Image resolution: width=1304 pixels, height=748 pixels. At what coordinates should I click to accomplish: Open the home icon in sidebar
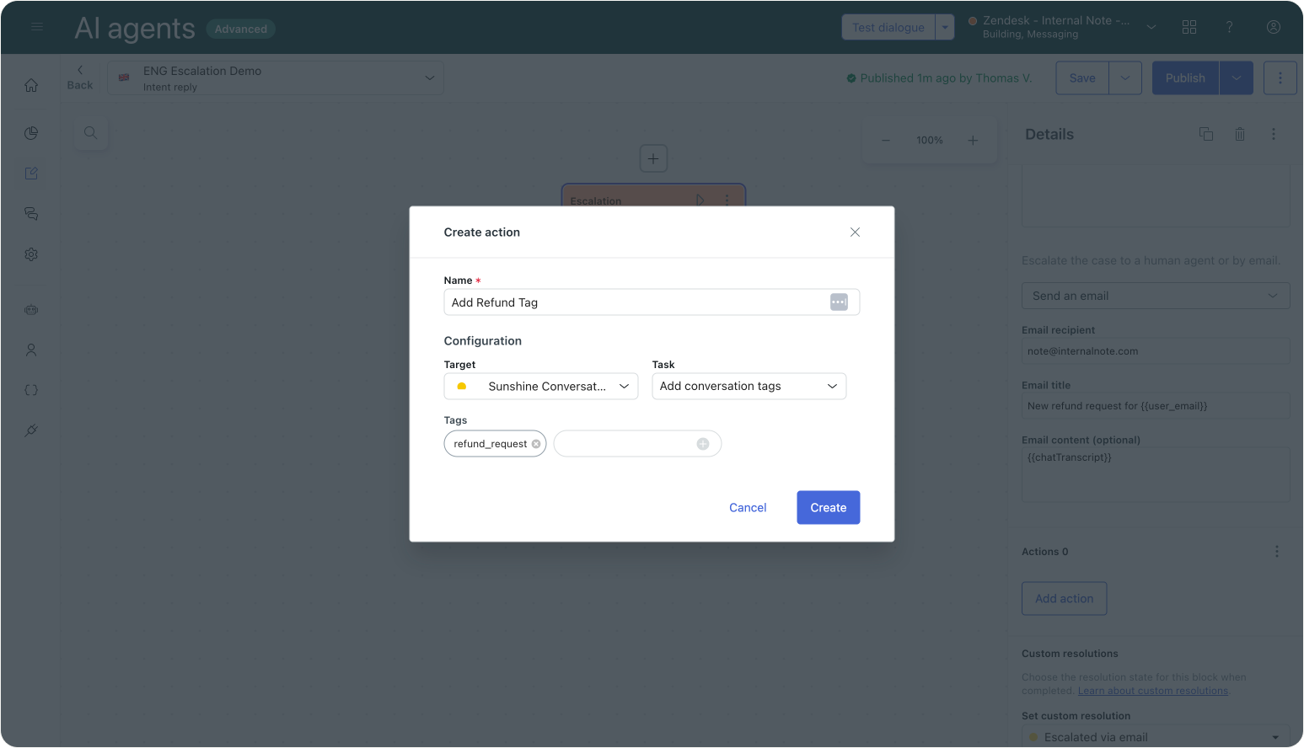coord(31,85)
